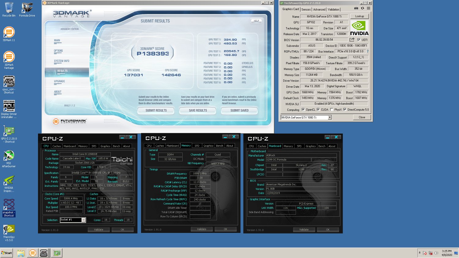
Task: Launch MSI Afterburner from the desktop
Action: tap(9, 159)
